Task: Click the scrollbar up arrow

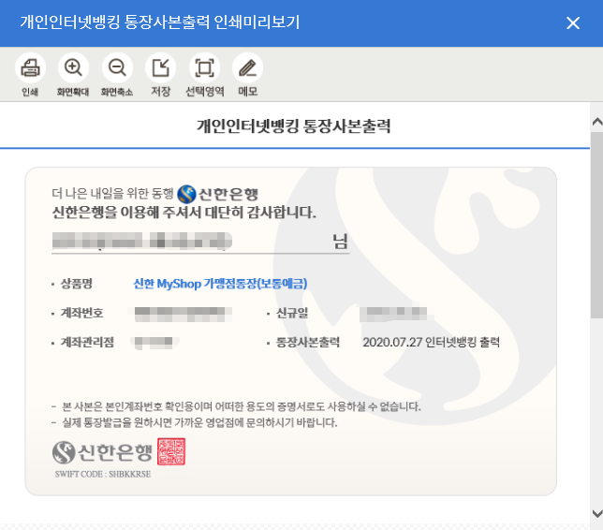Action: click(596, 122)
